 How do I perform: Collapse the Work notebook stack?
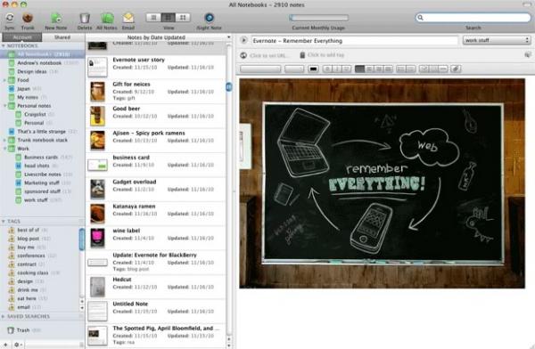4,149
